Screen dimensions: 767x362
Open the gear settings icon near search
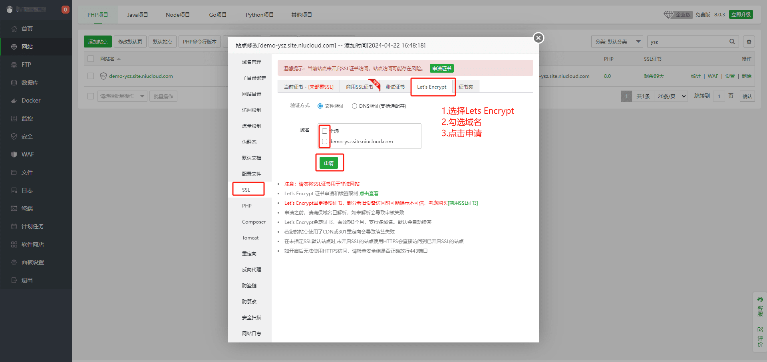pos(749,42)
